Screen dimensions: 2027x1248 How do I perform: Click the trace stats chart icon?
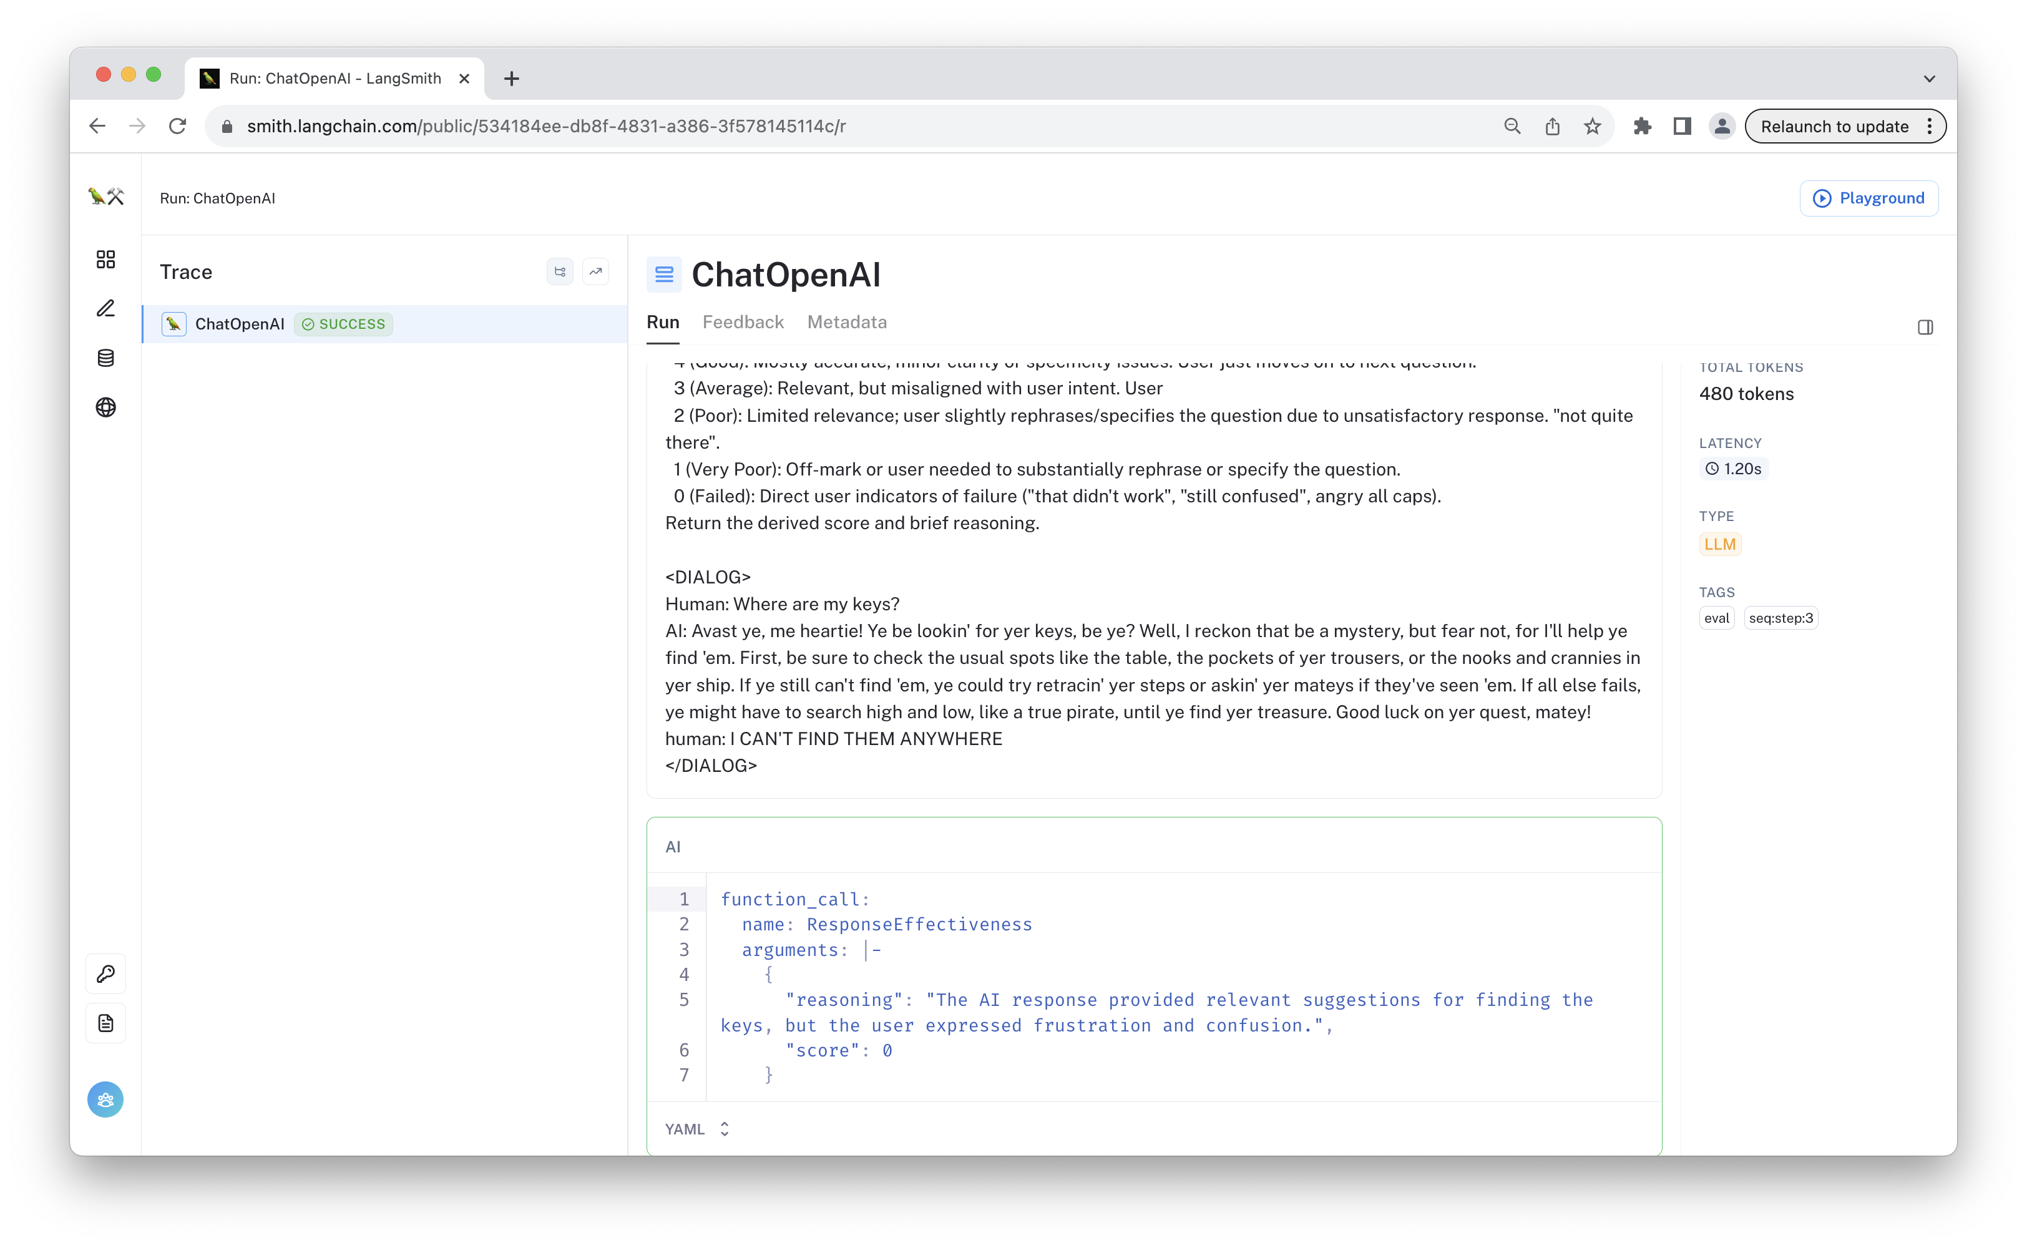coord(595,271)
